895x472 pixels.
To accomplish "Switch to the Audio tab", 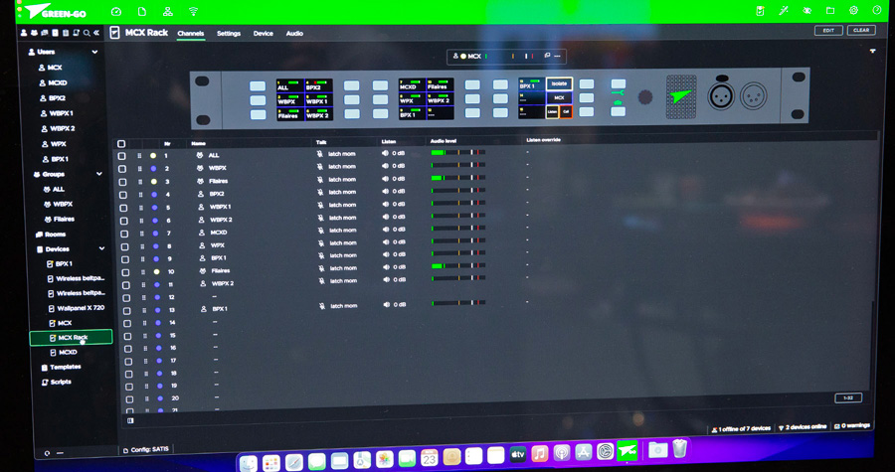I will click(294, 34).
